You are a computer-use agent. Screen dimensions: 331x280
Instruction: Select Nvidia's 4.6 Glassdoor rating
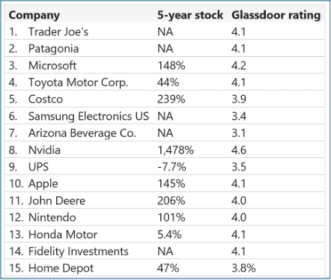[239, 150]
